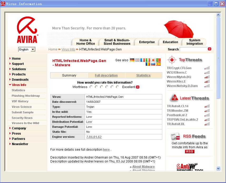Select the fifth rating radio button
The height and width of the screenshot is (183, 226).
[x=112, y=87]
